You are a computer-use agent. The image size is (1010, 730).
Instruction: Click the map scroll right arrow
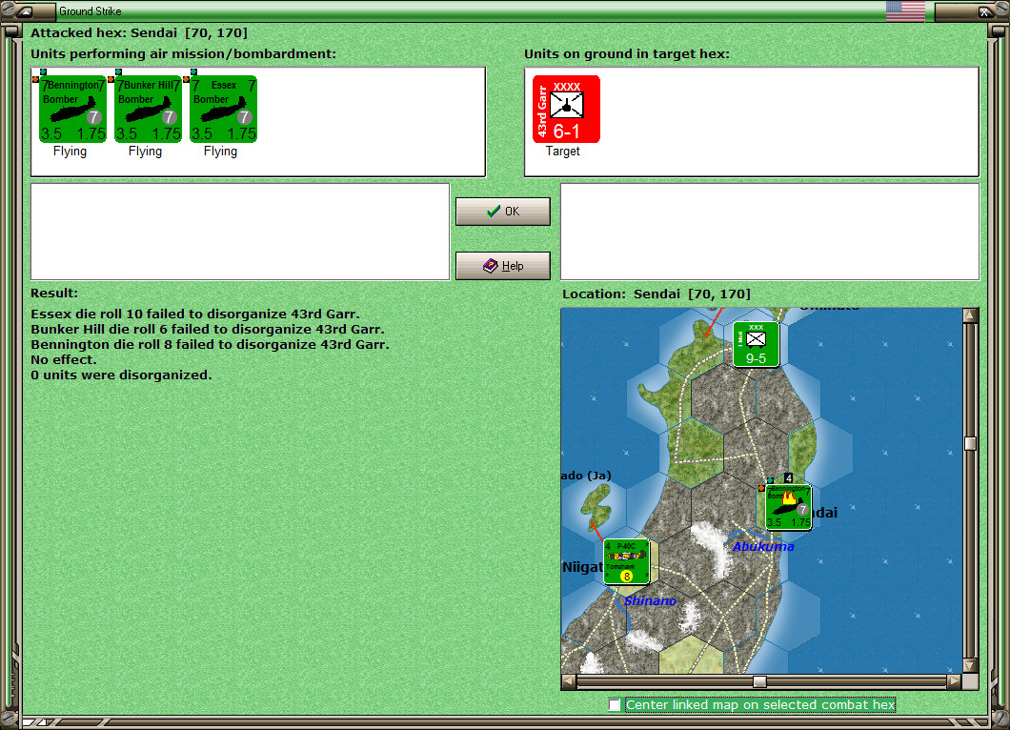954,681
